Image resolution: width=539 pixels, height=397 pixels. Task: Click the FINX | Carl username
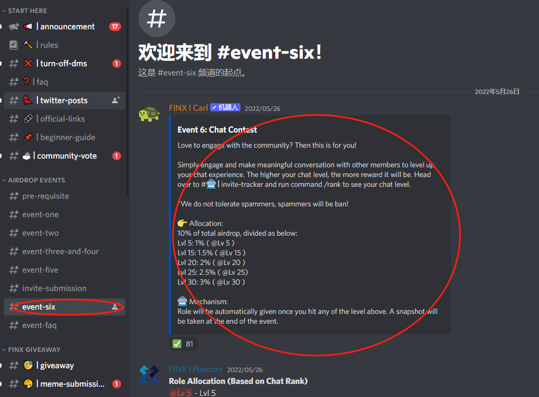coord(188,108)
